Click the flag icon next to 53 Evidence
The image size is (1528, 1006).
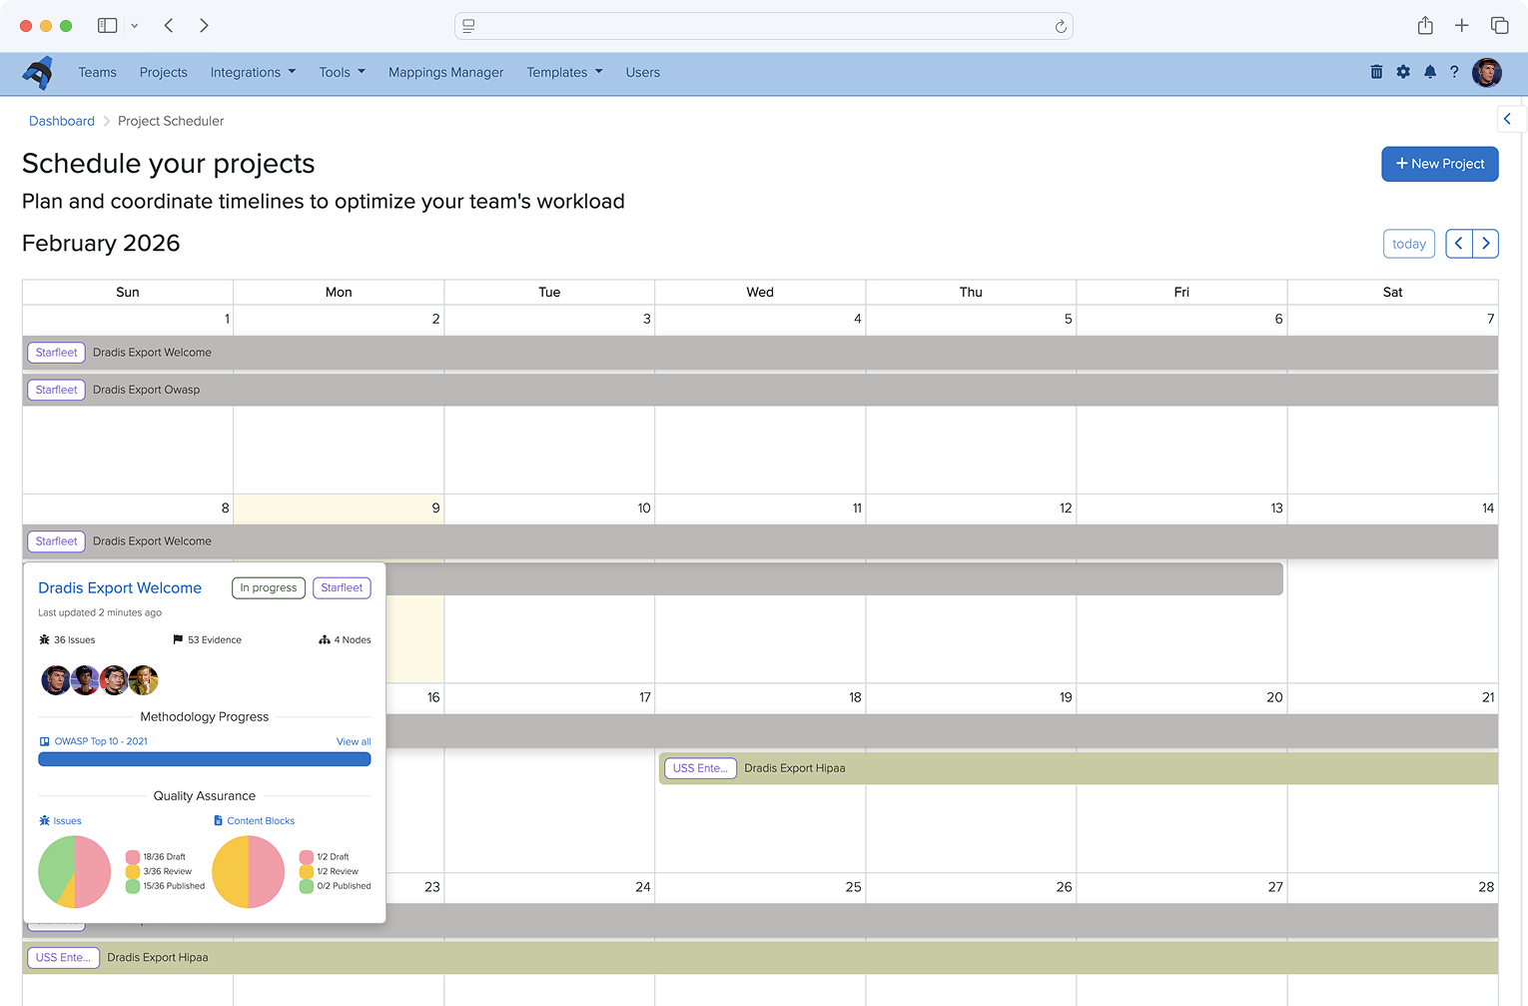click(x=176, y=639)
